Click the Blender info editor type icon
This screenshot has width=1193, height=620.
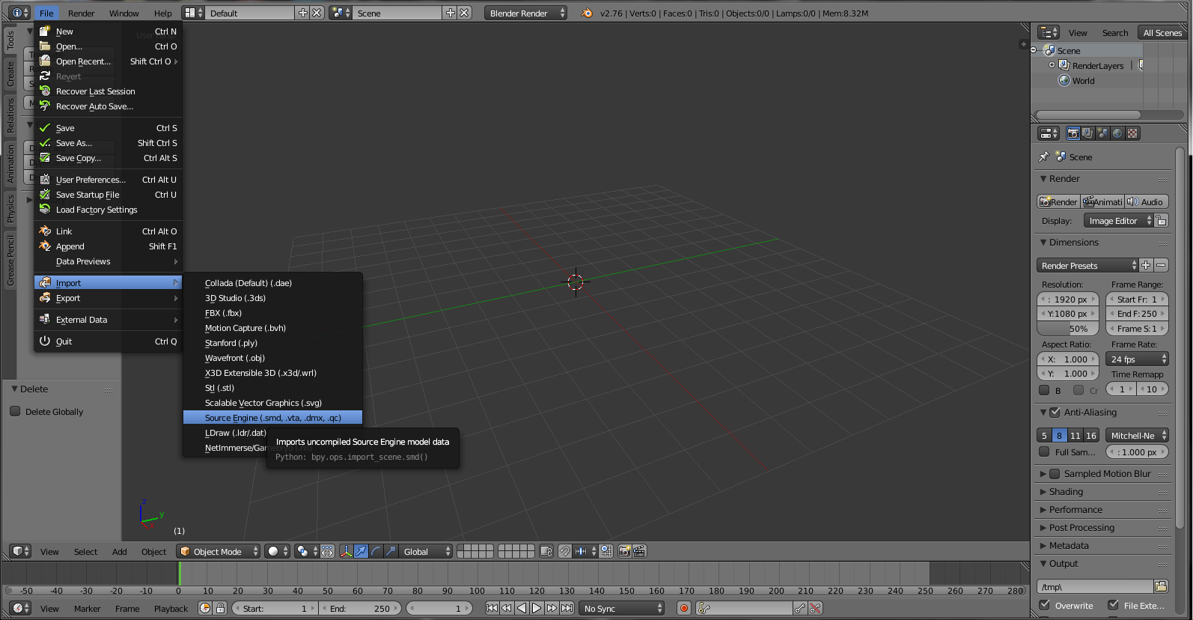click(x=20, y=13)
